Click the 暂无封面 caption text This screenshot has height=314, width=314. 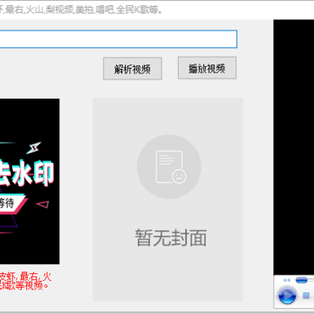(171, 238)
